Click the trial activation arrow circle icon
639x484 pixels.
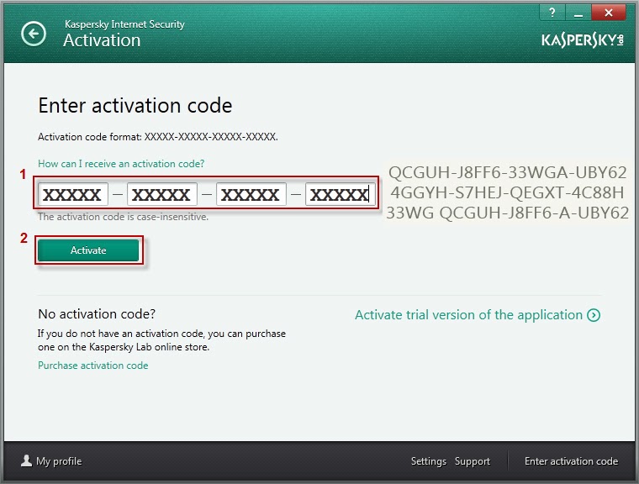coord(594,315)
